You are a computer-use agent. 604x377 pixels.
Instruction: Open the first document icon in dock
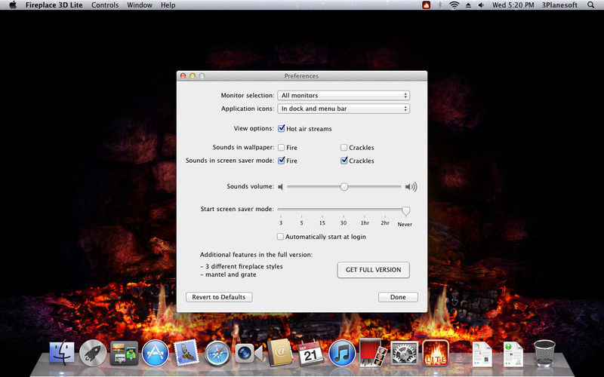tap(482, 354)
